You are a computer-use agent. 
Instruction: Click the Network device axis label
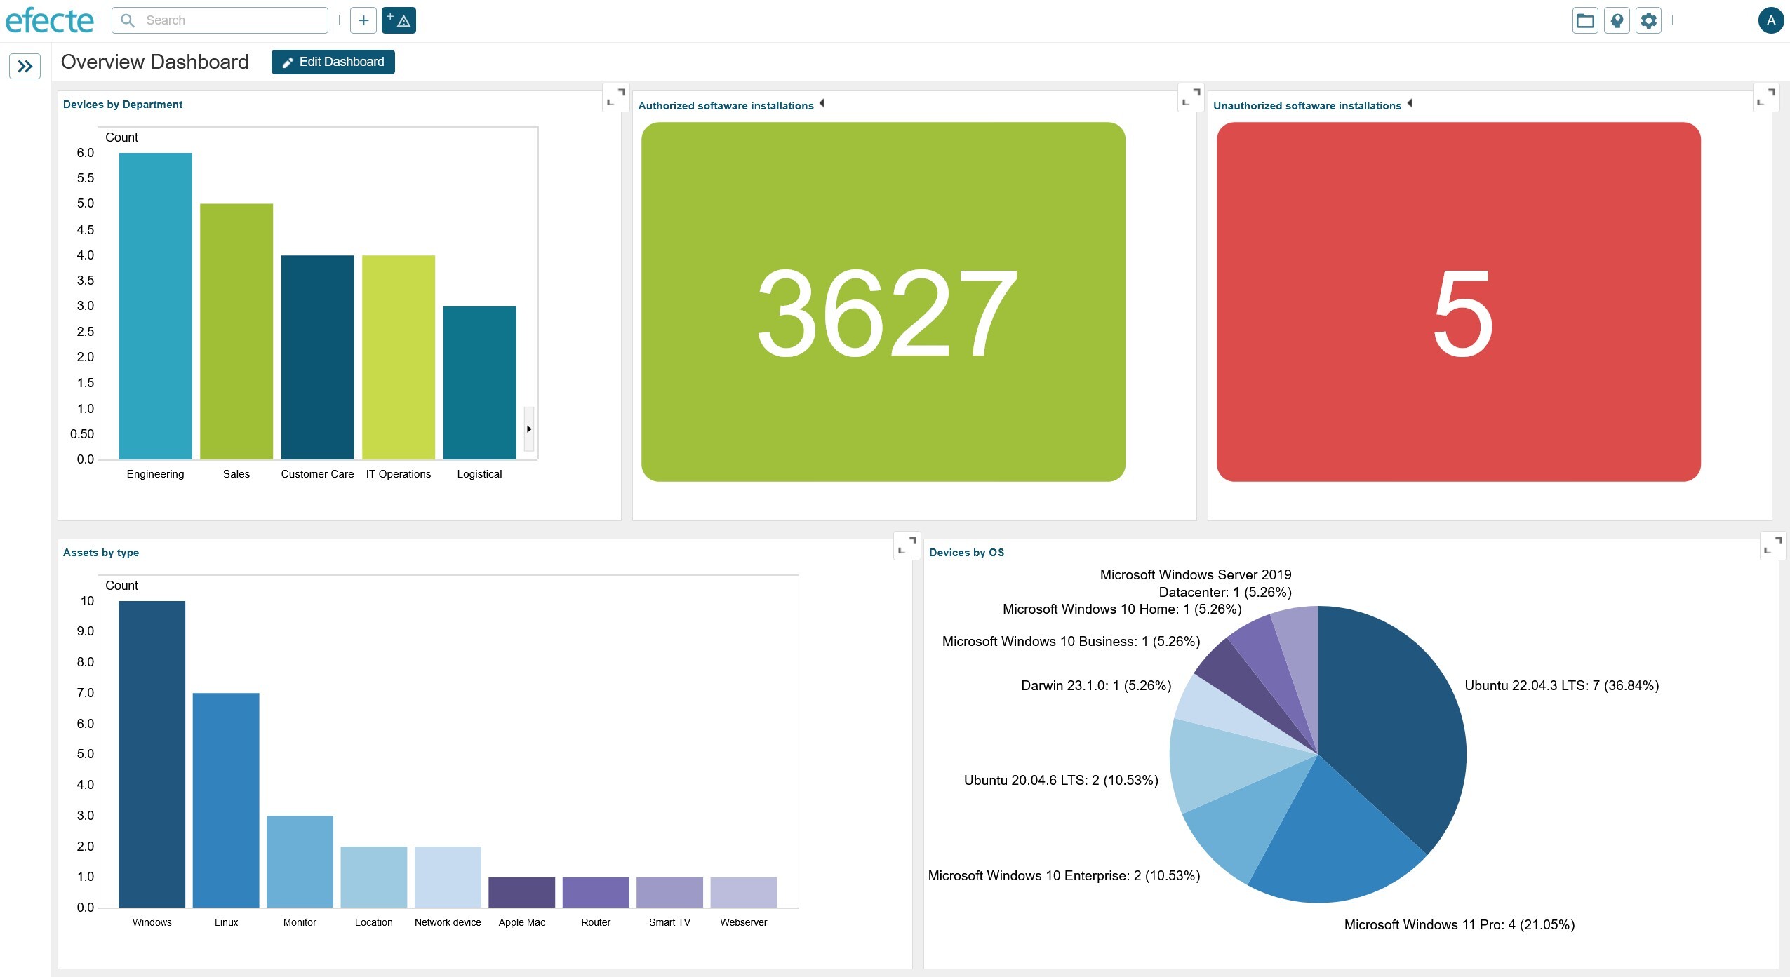coord(448,922)
